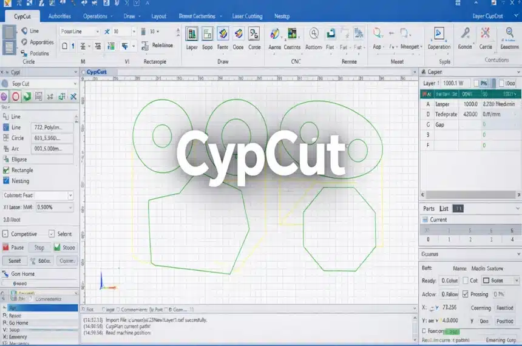This screenshot has height=346, width=522.
Task: Toggle the Nesting checkbox
Action: 5,181
